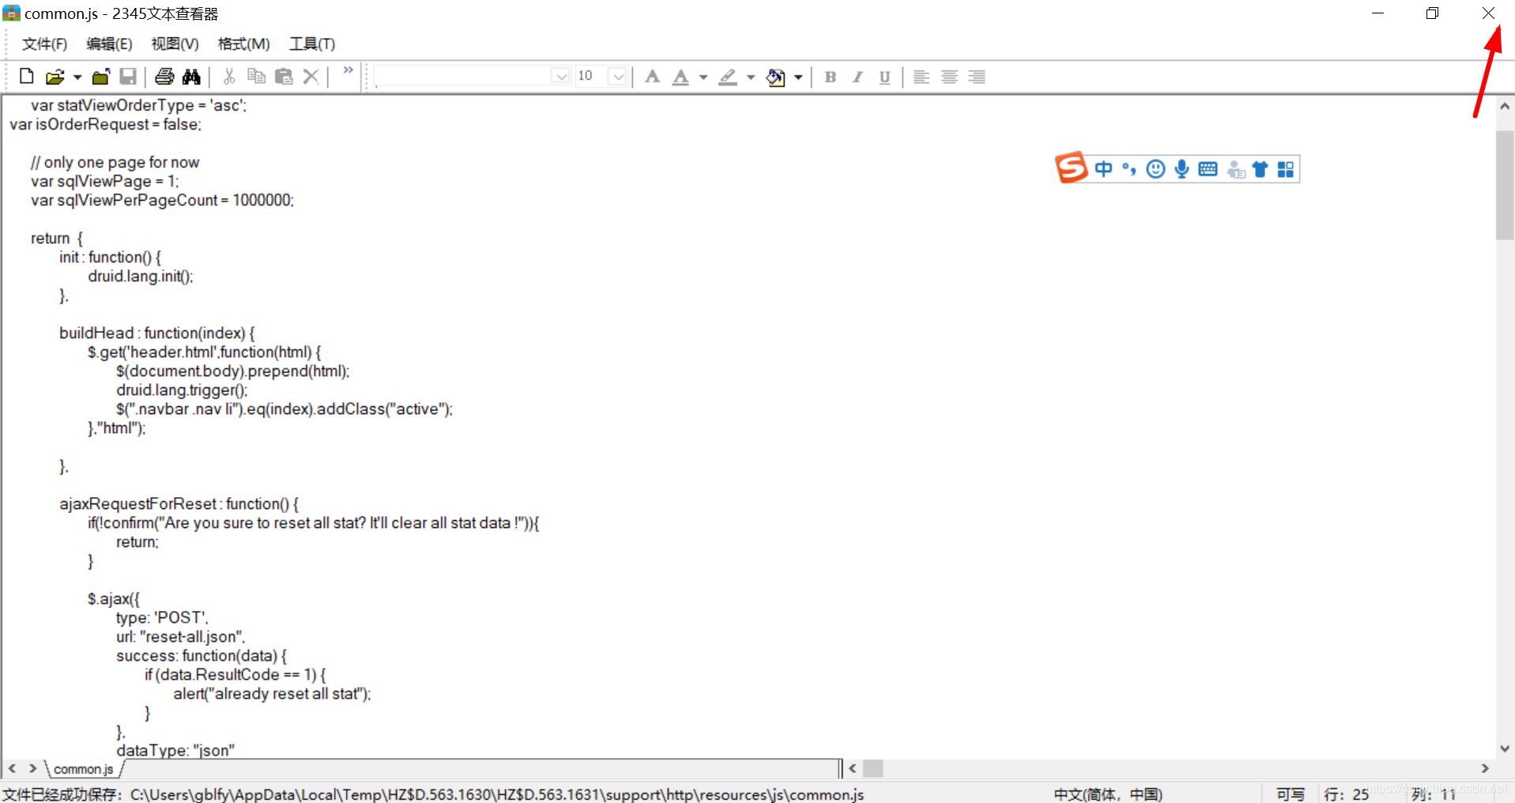The width and height of the screenshot is (1515, 803).
Task: Click the font style letter A icon
Action: 652,77
